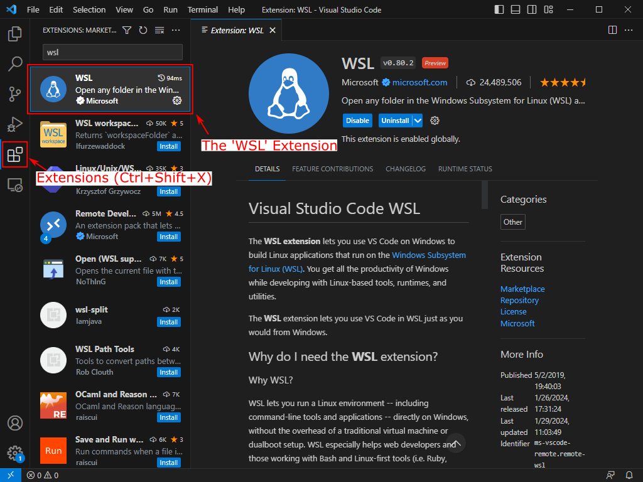Image resolution: width=643 pixels, height=482 pixels.
Task: Switch to Feature Contributions tab
Action: [333, 169]
